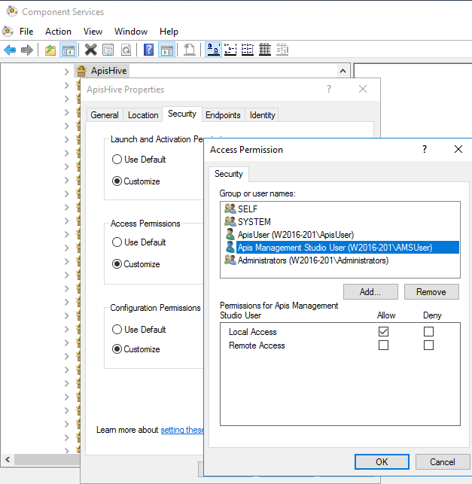This screenshot has width=472, height=484.
Task: Select ApisUser in the user list
Action: pyautogui.click(x=294, y=235)
